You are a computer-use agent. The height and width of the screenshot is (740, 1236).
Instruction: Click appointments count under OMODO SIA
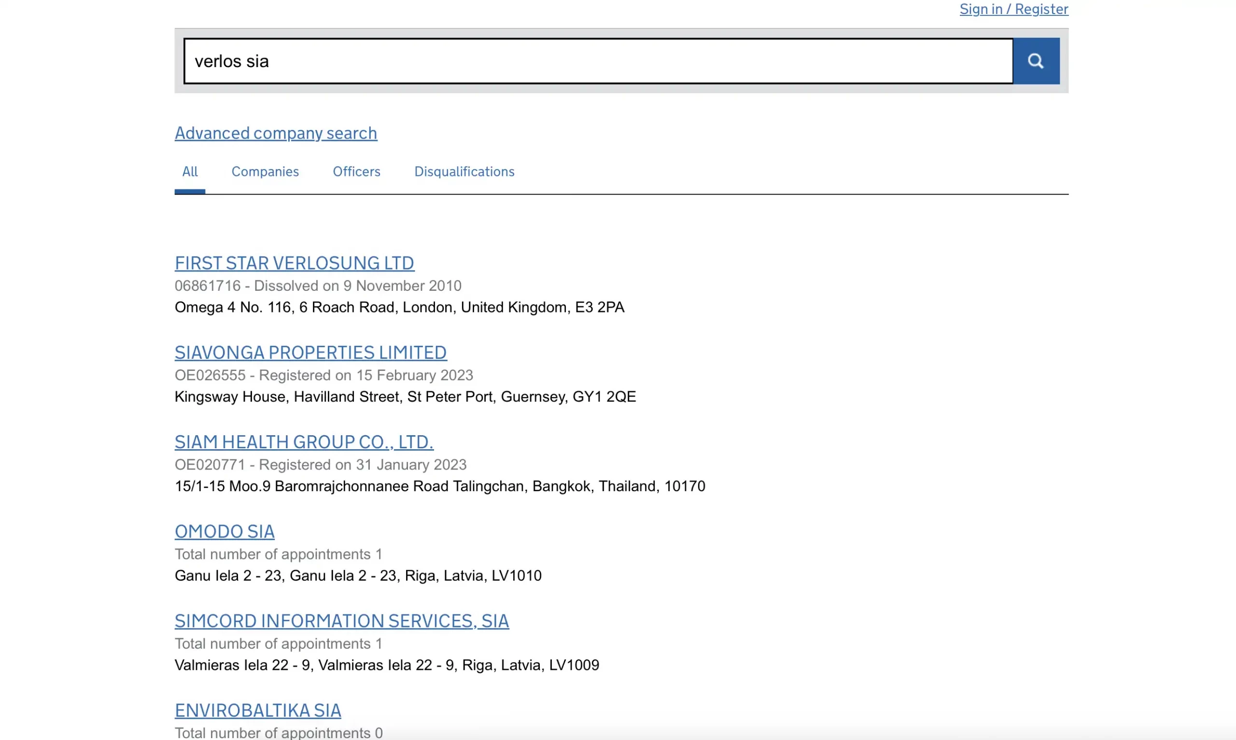click(279, 554)
